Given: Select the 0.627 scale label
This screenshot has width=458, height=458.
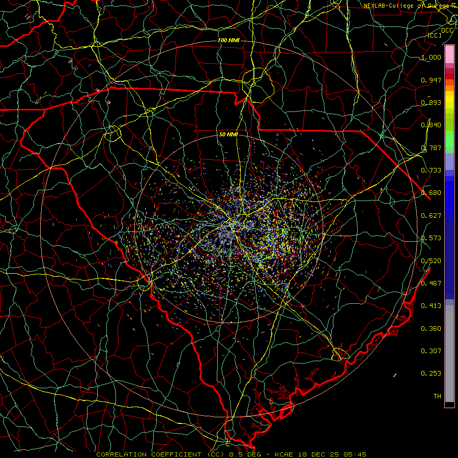Looking at the screenshot, I should pyautogui.click(x=431, y=215).
